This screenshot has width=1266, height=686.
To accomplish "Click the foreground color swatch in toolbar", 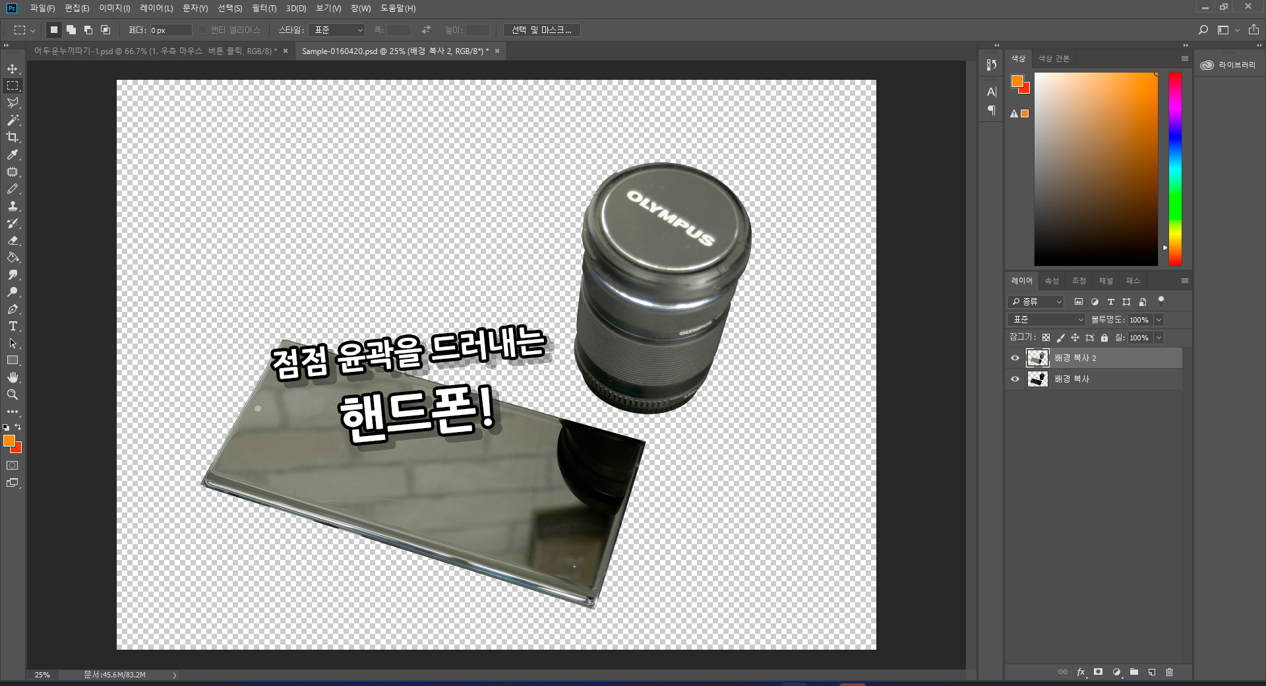I will [9, 441].
